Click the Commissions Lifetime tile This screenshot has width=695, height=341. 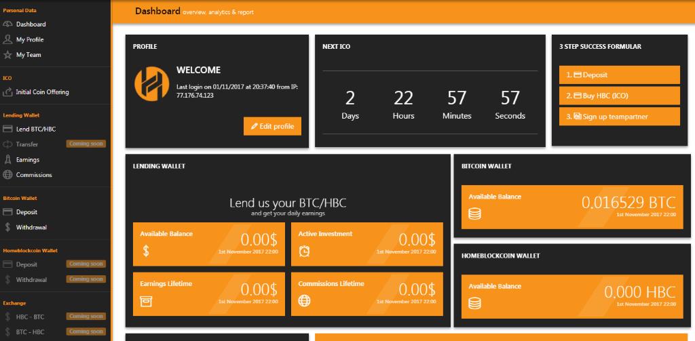(x=367, y=294)
